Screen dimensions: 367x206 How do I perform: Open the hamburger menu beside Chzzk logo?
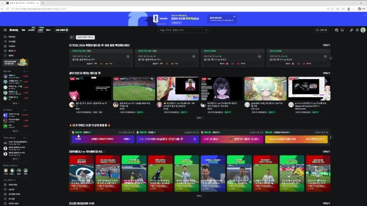[5, 30]
